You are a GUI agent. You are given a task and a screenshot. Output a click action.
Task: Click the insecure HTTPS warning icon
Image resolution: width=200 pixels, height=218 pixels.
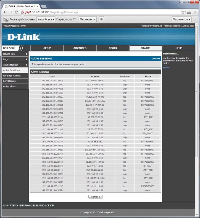coord(23,12)
